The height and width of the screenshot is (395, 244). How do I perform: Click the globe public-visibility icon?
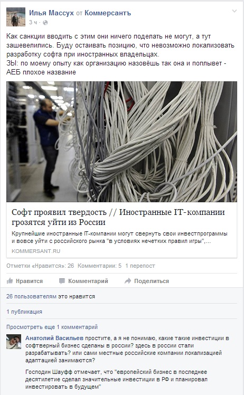(45, 23)
